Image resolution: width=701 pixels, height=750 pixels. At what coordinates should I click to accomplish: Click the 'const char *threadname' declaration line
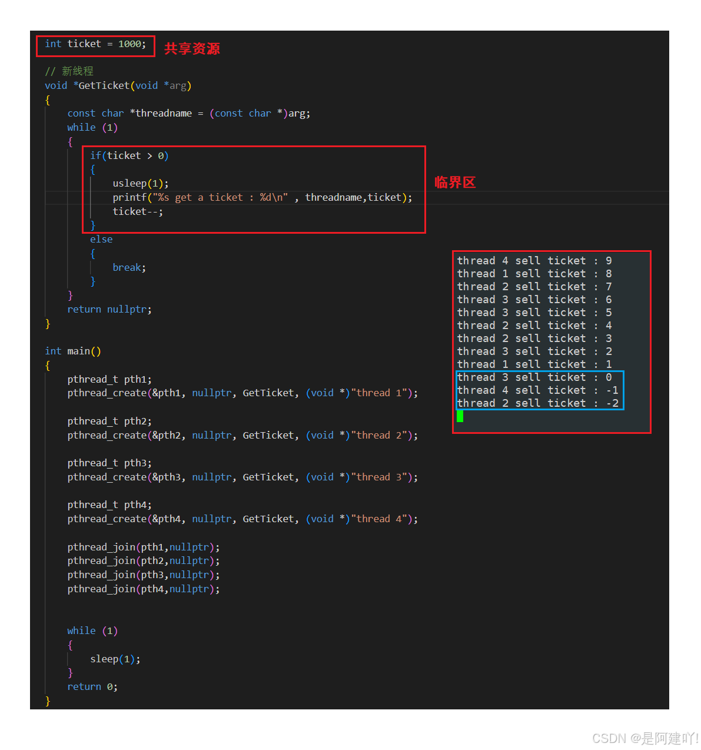[x=189, y=113]
